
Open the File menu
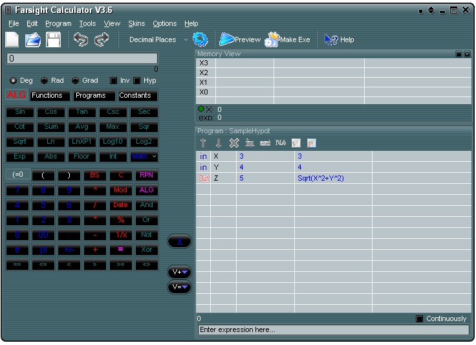pos(14,24)
